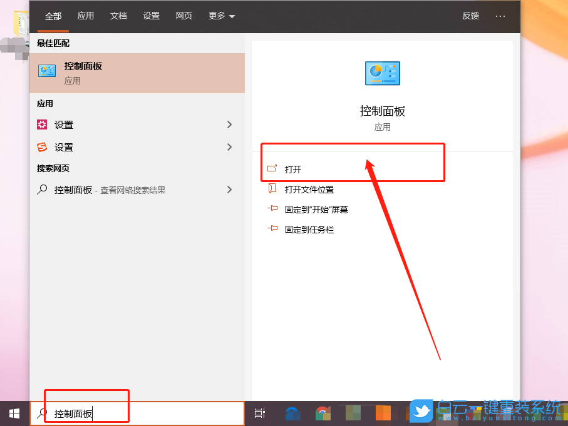The width and height of the screenshot is (568, 426).
Task: Expand the 控制面板 web search result
Action: (229, 190)
